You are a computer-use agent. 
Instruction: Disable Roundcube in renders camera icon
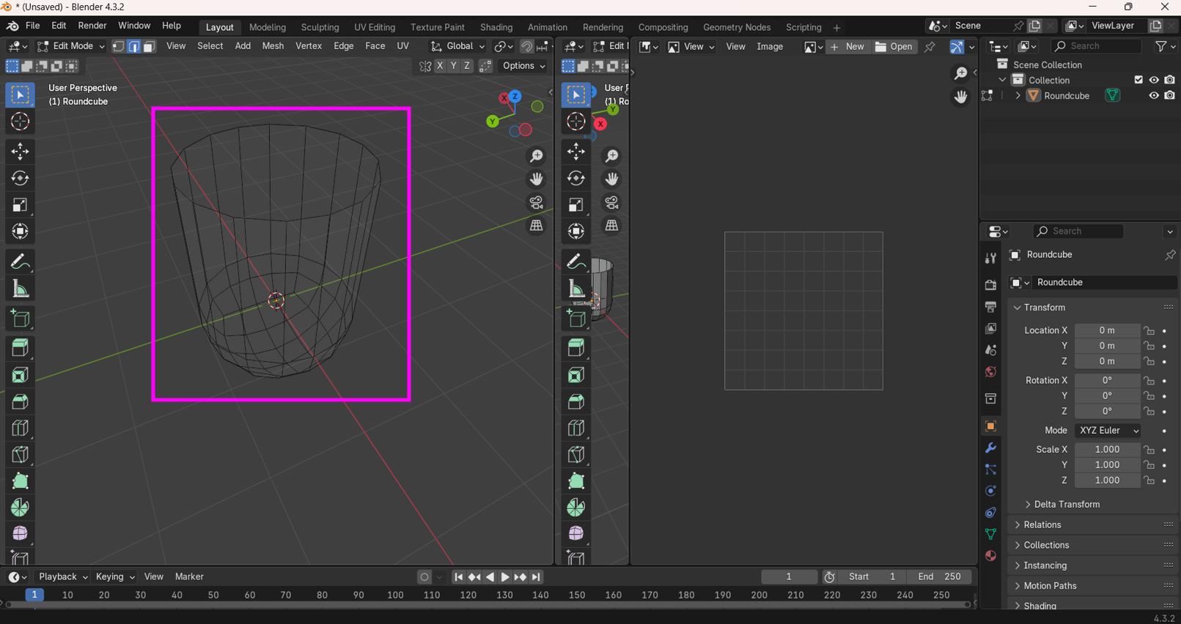point(1170,95)
